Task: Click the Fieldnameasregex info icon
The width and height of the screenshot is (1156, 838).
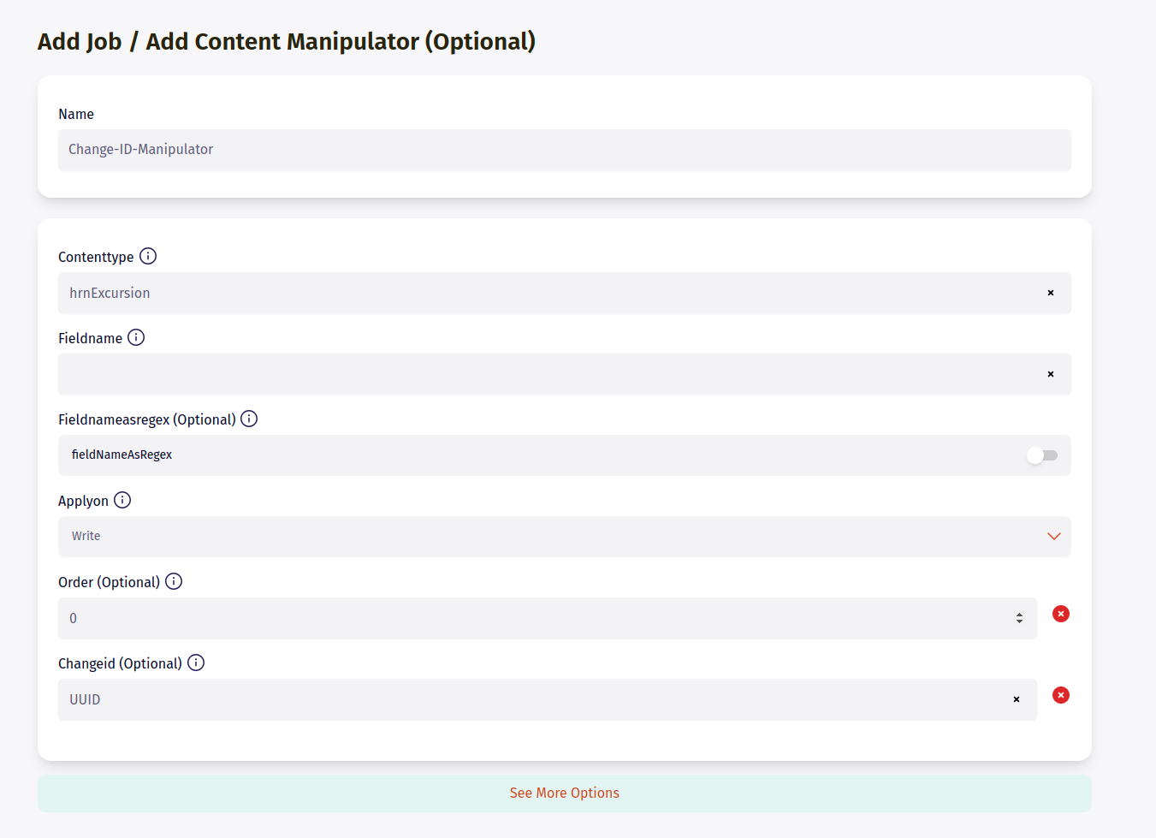Action: pyautogui.click(x=249, y=419)
